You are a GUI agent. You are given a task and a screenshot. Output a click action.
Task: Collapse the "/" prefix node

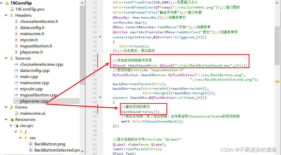pyautogui.click(x=16, y=132)
